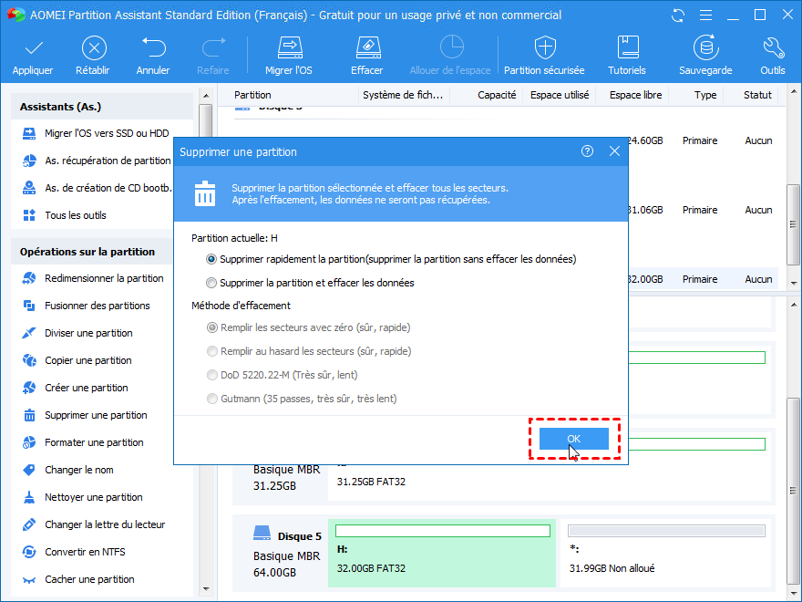This screenshot has width=802, height=602.
Task: Click sidebar scrollbar up arrow
Action: pos(206,96)
